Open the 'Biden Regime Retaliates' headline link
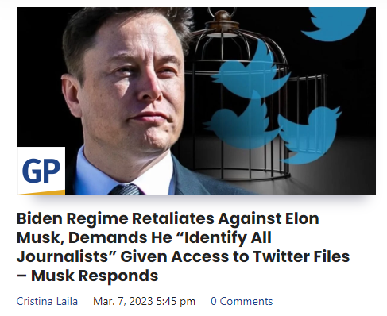The image size is (387, 316). [x=183, y=247]
